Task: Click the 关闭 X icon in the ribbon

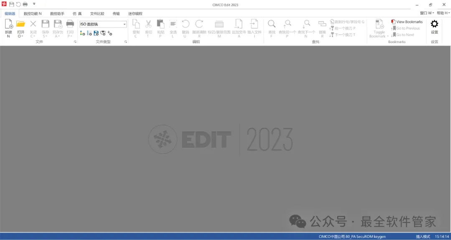Action: [x=33, y=24]
